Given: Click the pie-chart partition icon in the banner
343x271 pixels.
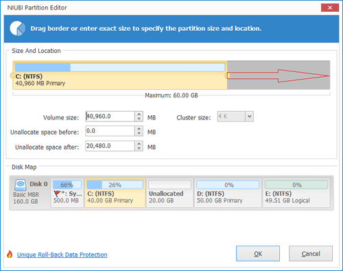Looking at the screenshot, I should 17,28.
